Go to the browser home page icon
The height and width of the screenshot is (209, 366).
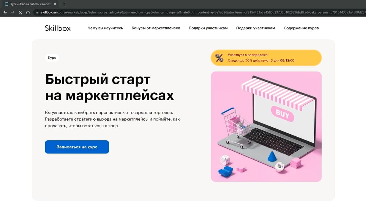coord(28,12)
